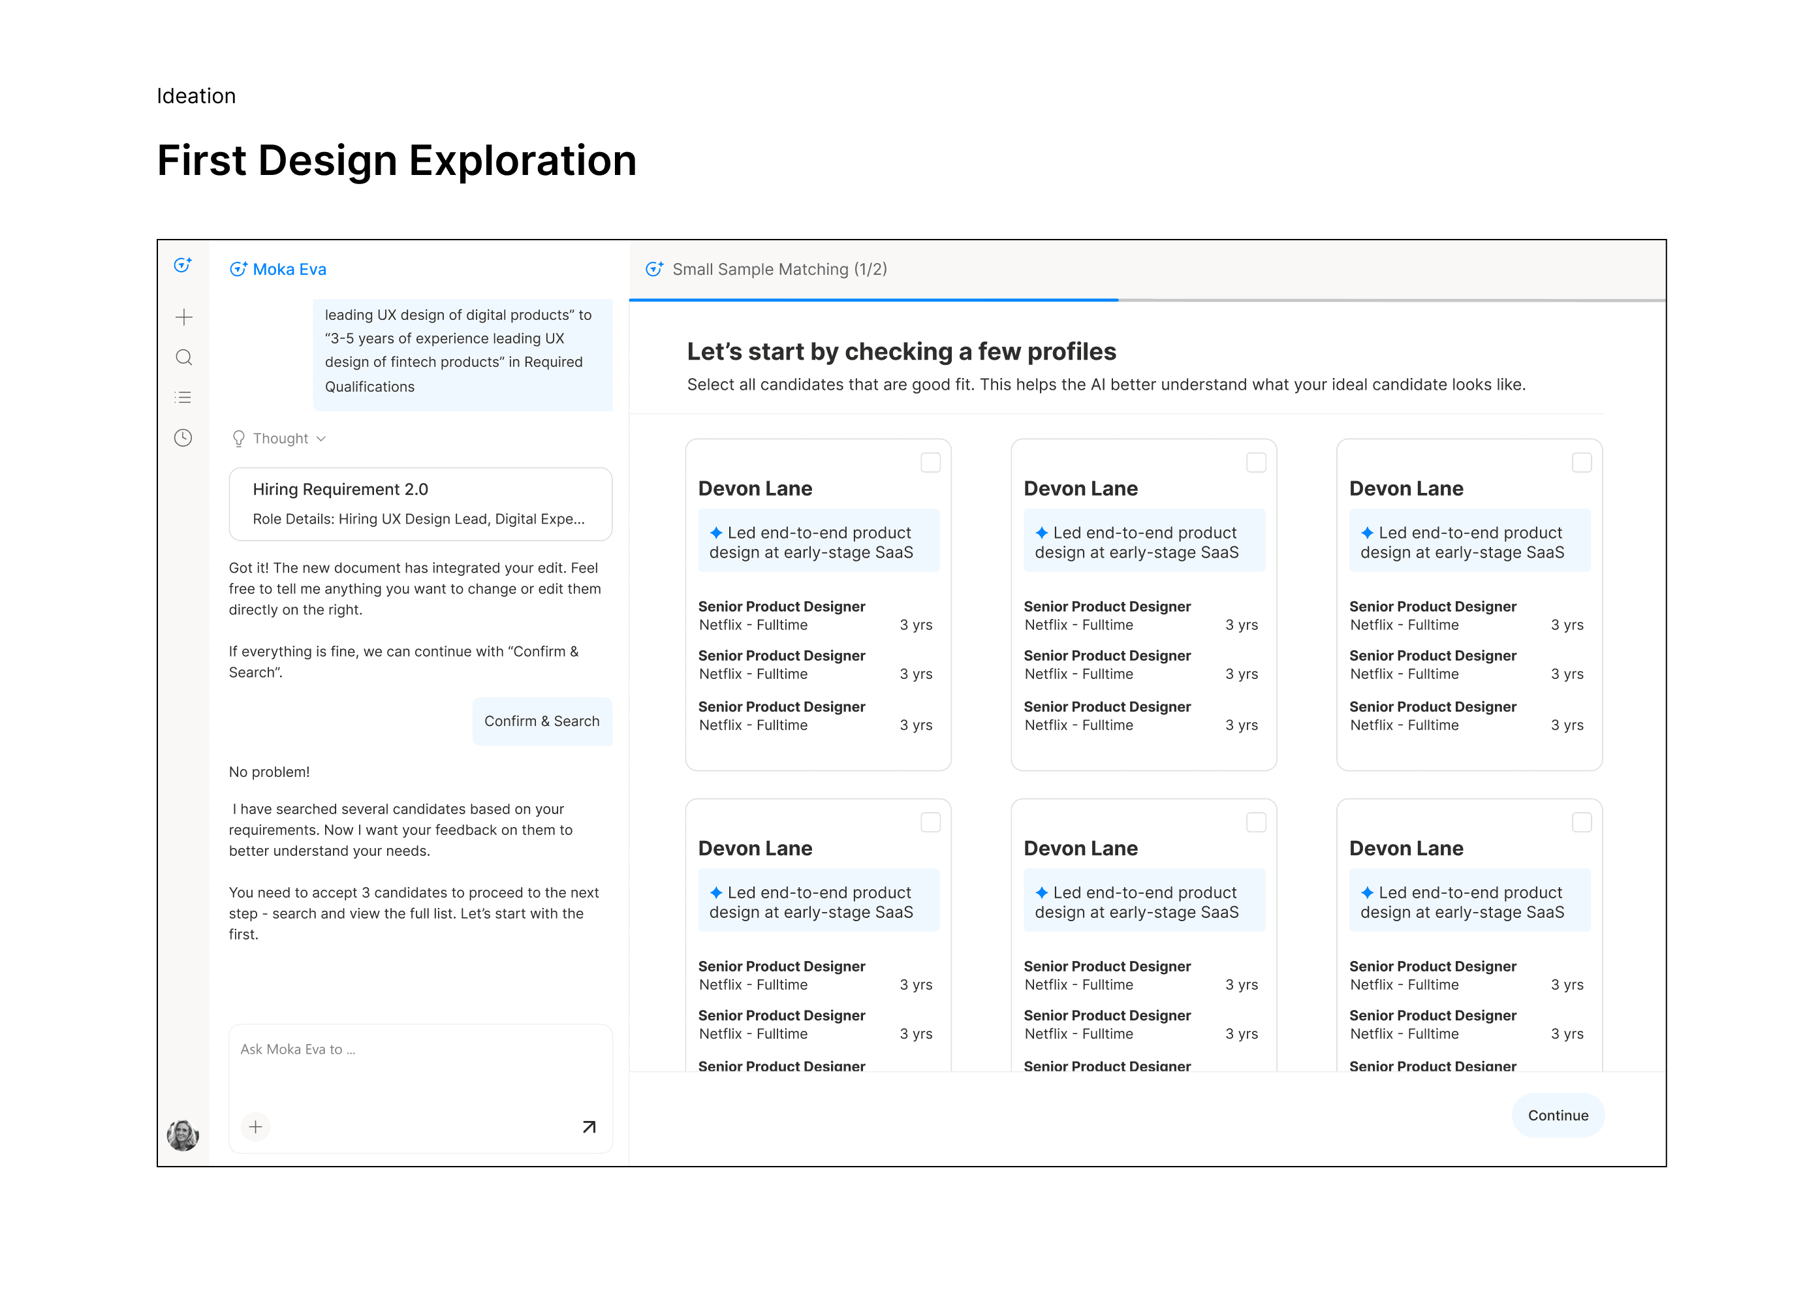Check middle Devon Lane card in top row
Screen dimensions: 1820x1307
coord(1256,463)
